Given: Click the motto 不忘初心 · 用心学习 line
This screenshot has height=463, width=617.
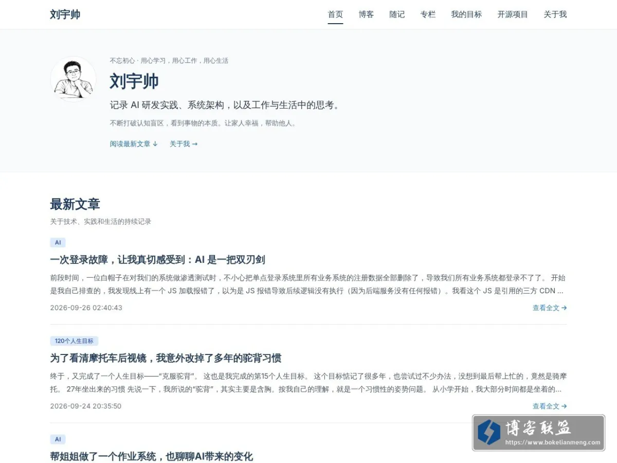Looking at the screenshot, I should [169, 61].
